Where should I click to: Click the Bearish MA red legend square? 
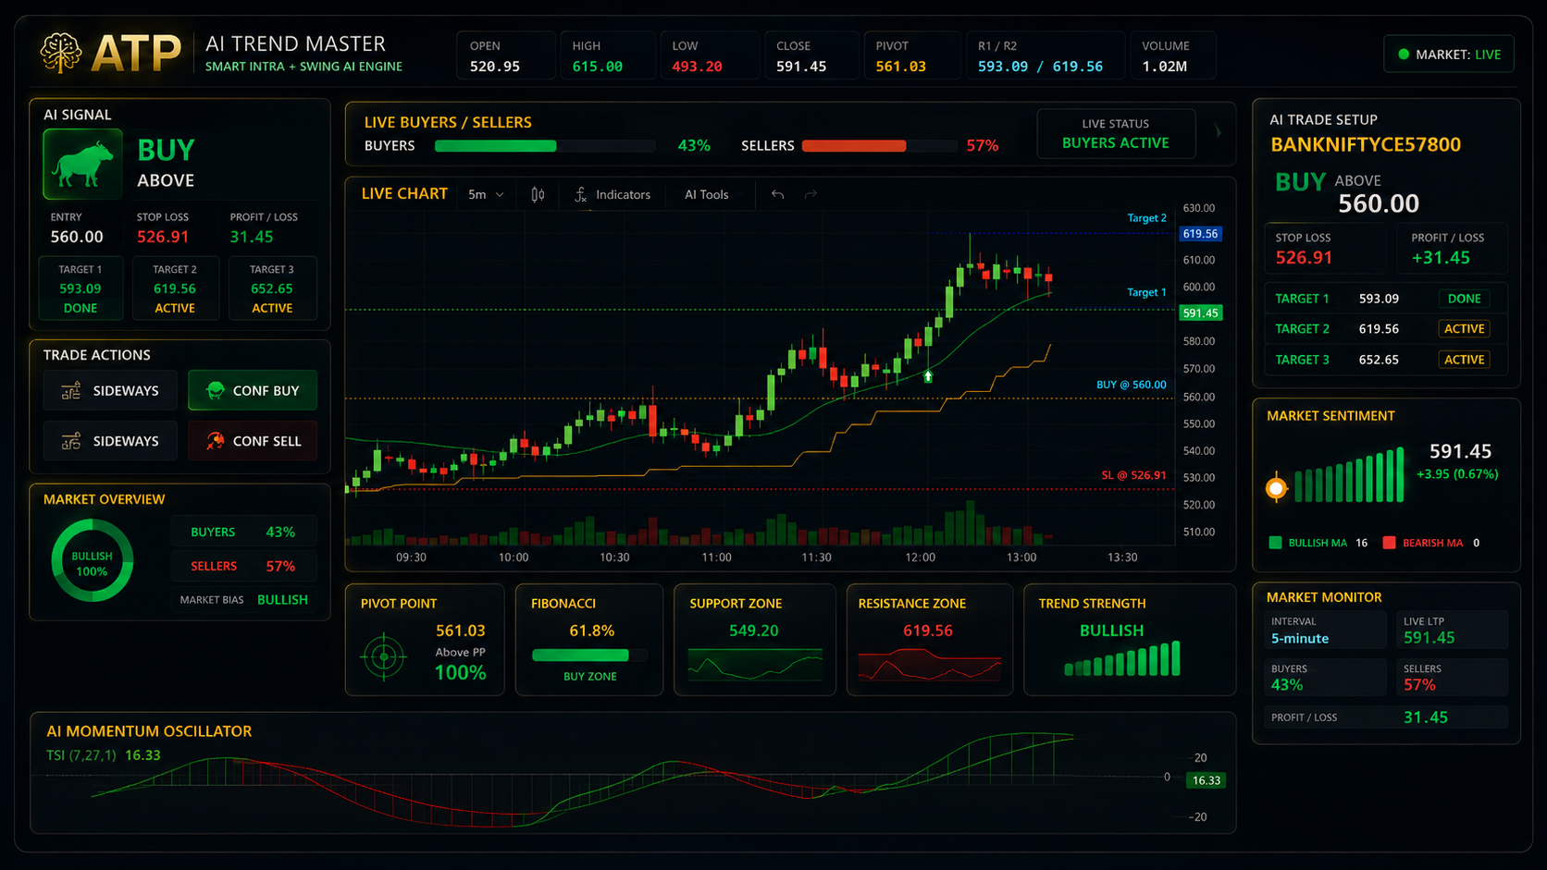pos(1389,543)
